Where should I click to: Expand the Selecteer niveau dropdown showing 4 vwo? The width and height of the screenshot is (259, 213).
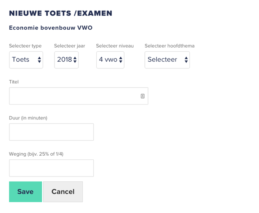[x=110, y=60]
